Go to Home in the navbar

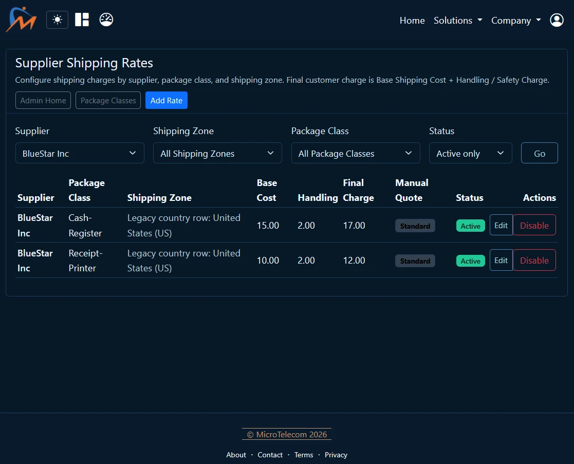pos(412,21)
